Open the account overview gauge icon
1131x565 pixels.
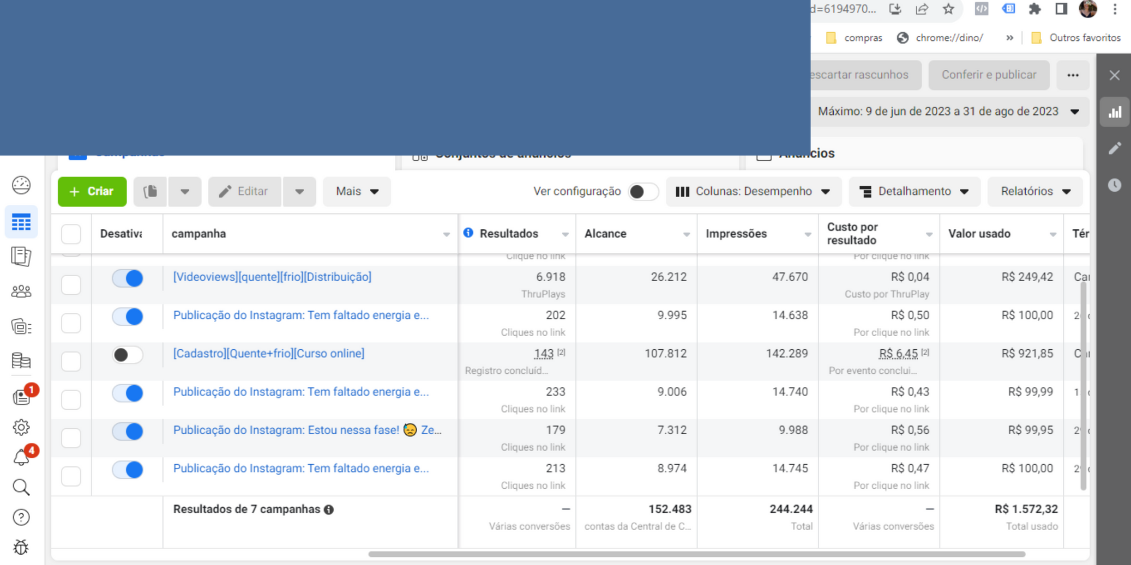[x=21, y=185]
